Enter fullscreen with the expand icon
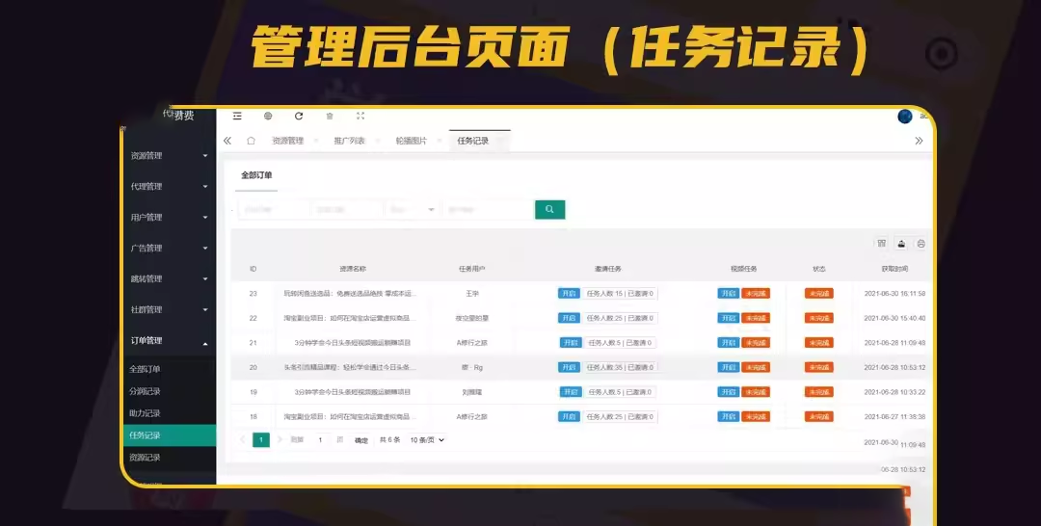Image resolution: width=1041 pixels, height=526 pixels. point(360,116)
